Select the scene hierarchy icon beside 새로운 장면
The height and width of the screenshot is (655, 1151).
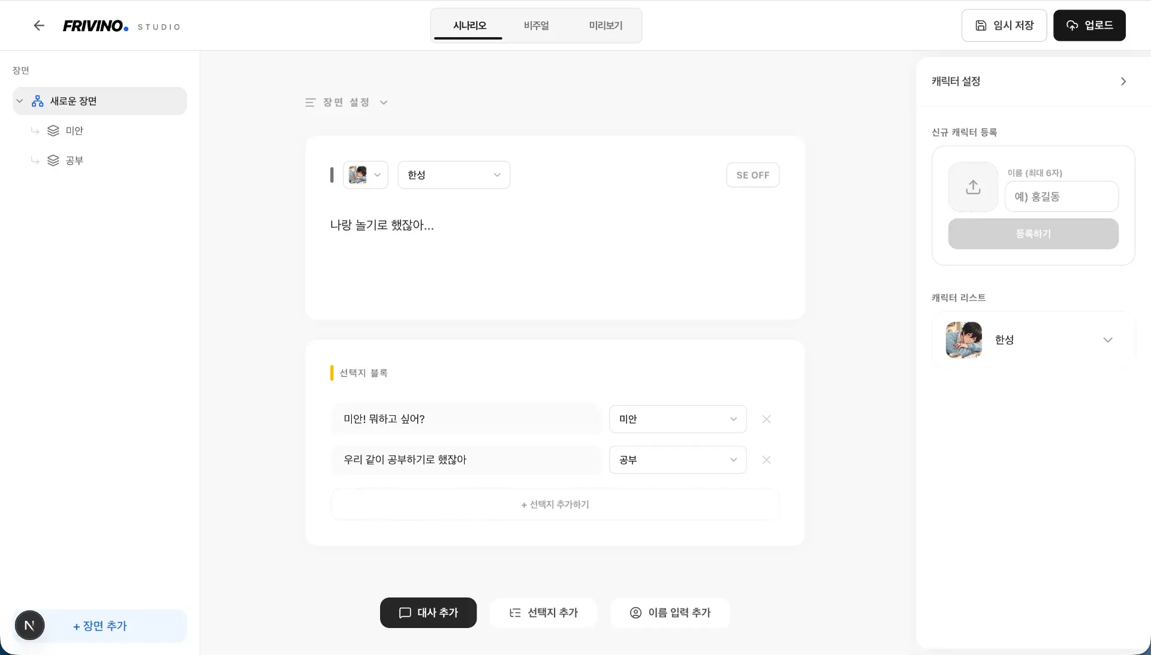pyautogui.click(x=37, y=101)
